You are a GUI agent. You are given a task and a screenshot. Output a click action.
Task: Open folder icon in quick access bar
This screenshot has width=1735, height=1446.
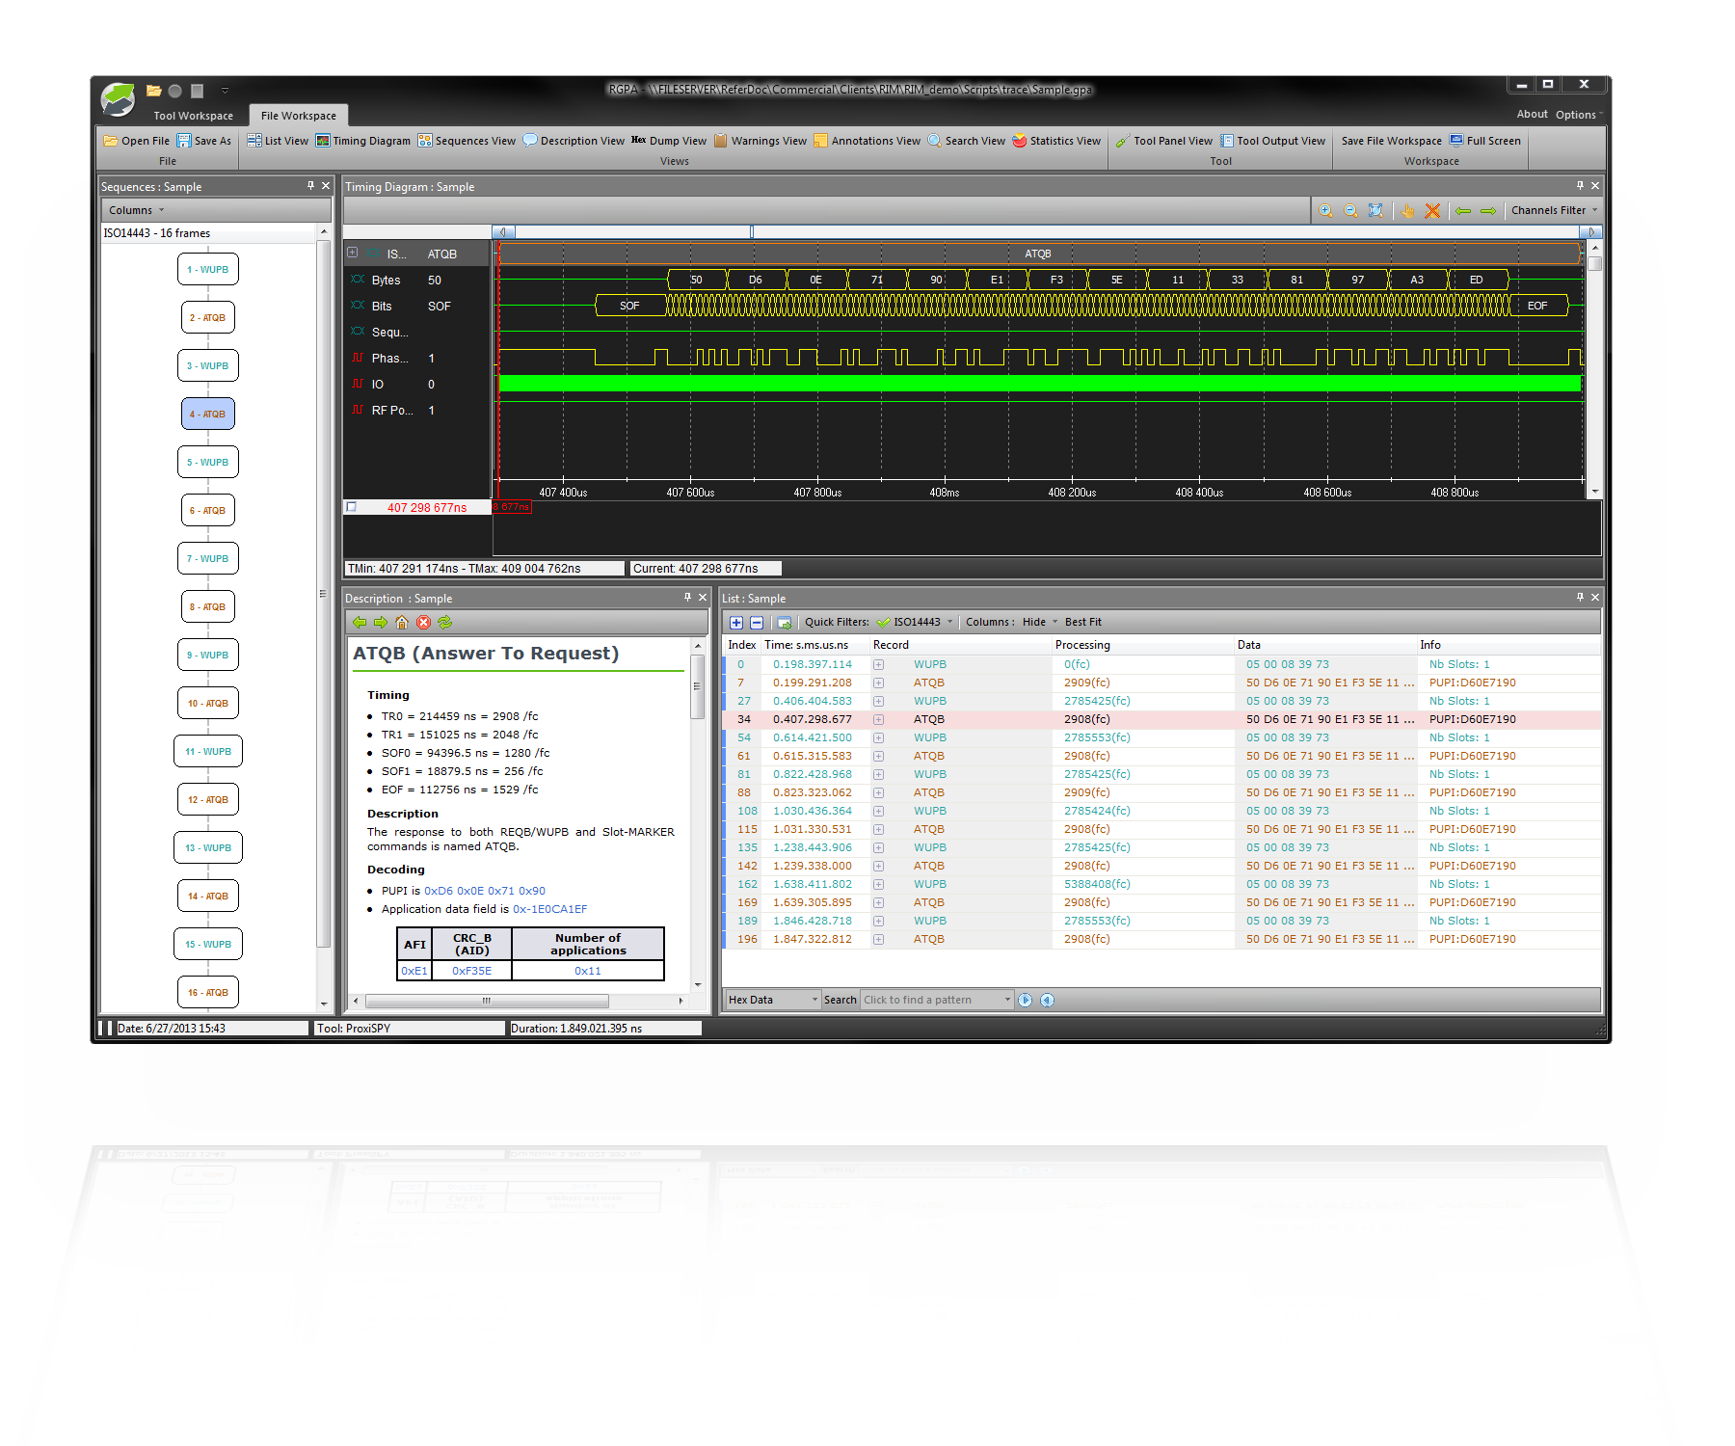[x=153, y=91]
